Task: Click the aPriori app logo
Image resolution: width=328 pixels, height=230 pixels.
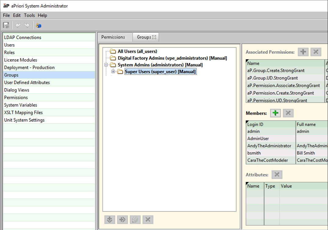Action: [6, 6]
